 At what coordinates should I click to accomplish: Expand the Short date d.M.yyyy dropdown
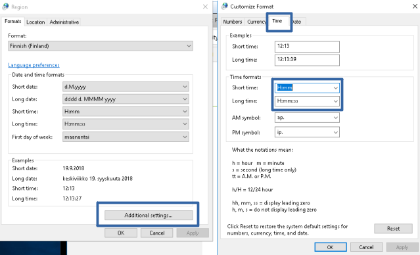coord(126,87)
